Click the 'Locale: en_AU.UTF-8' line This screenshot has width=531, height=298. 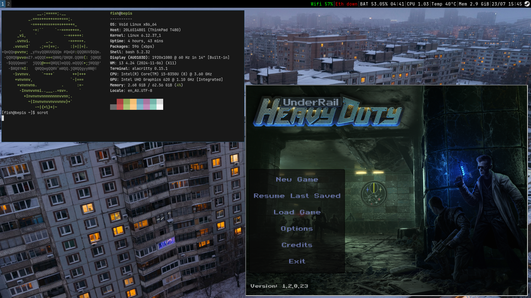(x=131, y=91)
